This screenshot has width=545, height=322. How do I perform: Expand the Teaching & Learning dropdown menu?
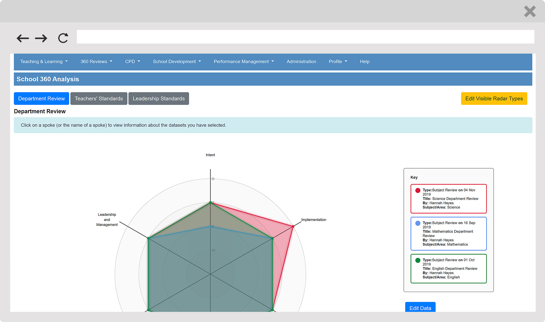coord(44,62)
